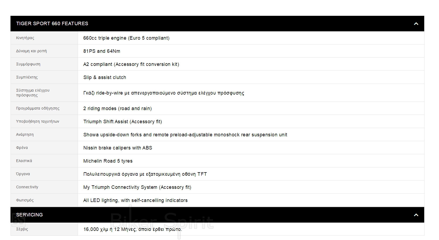The height and width of the screenshot is (240, 439).
Task: Click the Biker Spirit watermark text
Action: (162, 221)
